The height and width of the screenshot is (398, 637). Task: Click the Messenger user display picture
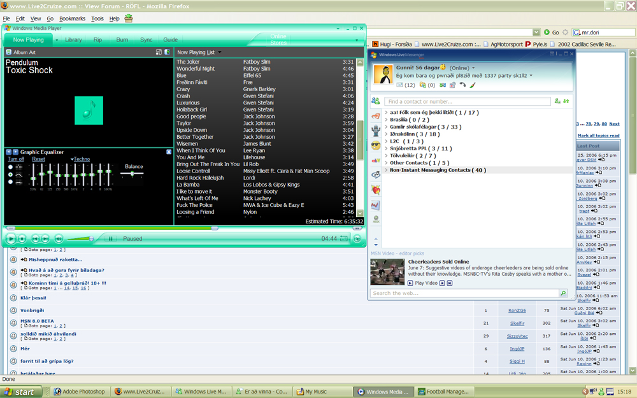pos(383,75)
